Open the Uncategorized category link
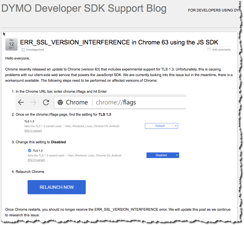Screen dimensions: 244x225 pos(35,50)
